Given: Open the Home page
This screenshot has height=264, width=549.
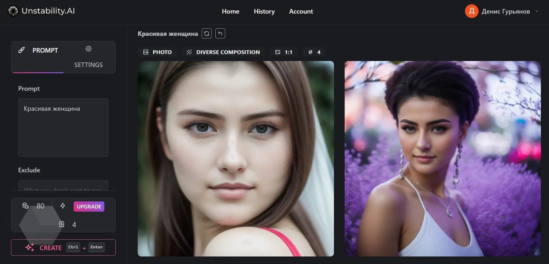Looking at the screenshot, I should [230, 11].
